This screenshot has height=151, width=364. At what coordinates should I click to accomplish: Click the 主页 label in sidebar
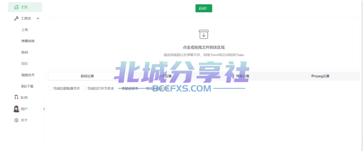click(24, 7)
